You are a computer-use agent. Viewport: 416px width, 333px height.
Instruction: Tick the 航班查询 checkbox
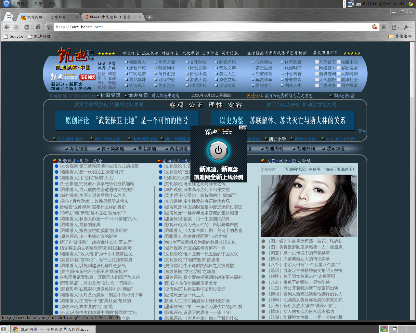tap(317, 73)
